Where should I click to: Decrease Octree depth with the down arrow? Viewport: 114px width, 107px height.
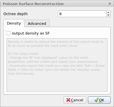point(108,15)
